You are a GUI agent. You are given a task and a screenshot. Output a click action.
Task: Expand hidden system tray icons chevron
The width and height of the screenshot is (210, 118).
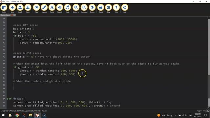tap(176, 115)
